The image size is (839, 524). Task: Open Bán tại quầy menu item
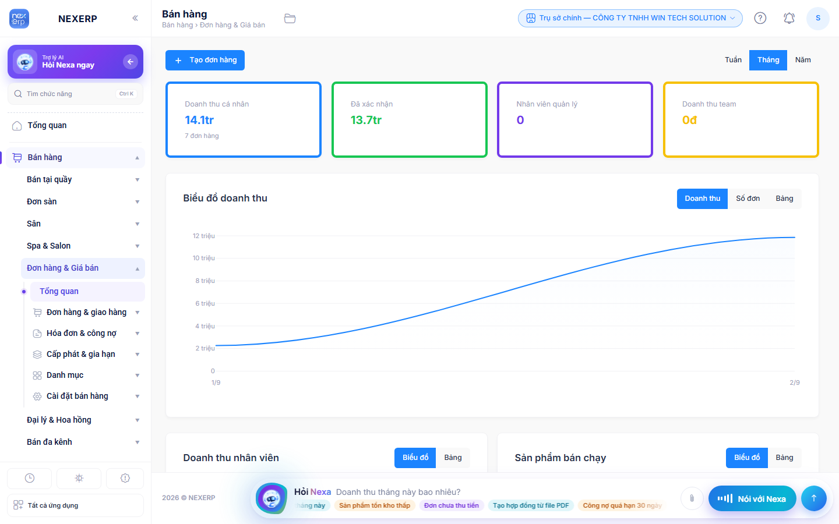tap(83, 180)
